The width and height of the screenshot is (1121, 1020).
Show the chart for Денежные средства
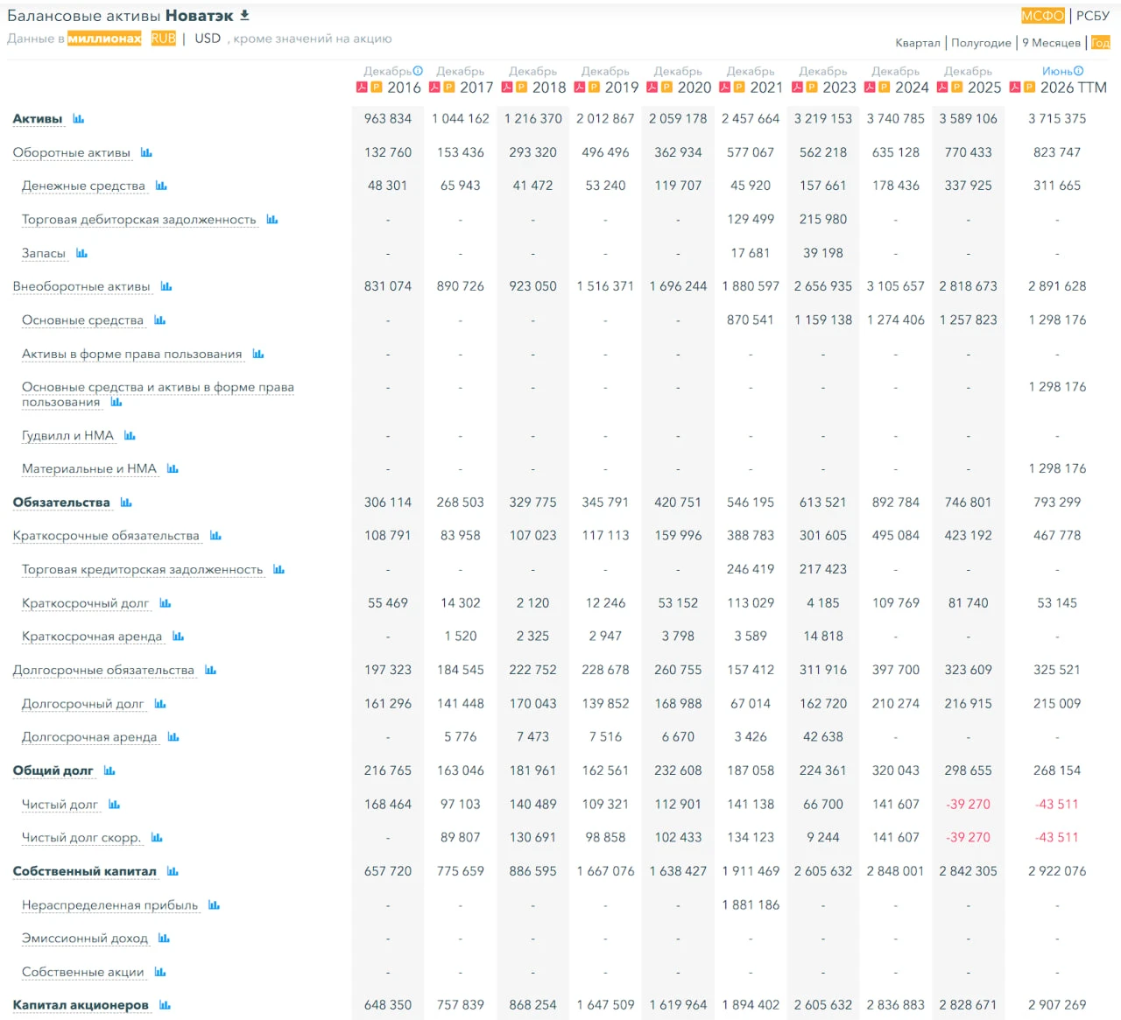(x=161, y=186)
